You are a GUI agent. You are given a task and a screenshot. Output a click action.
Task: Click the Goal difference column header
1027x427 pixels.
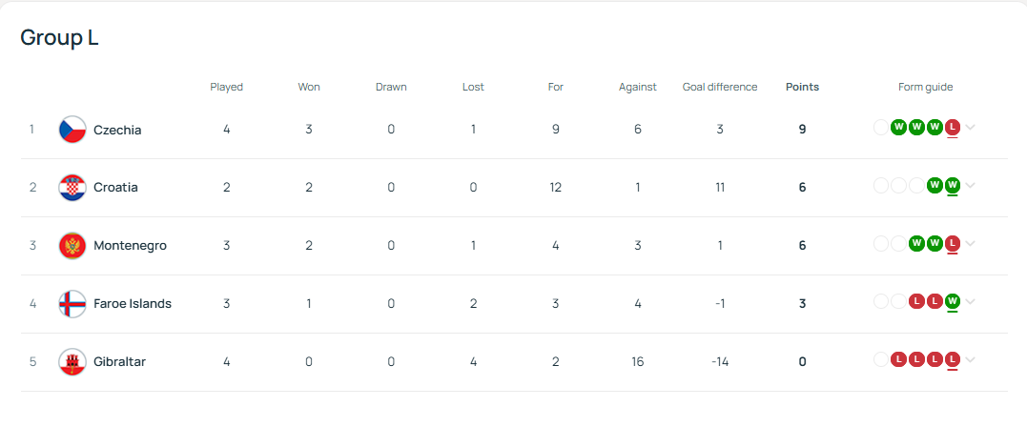coord(720,87)
